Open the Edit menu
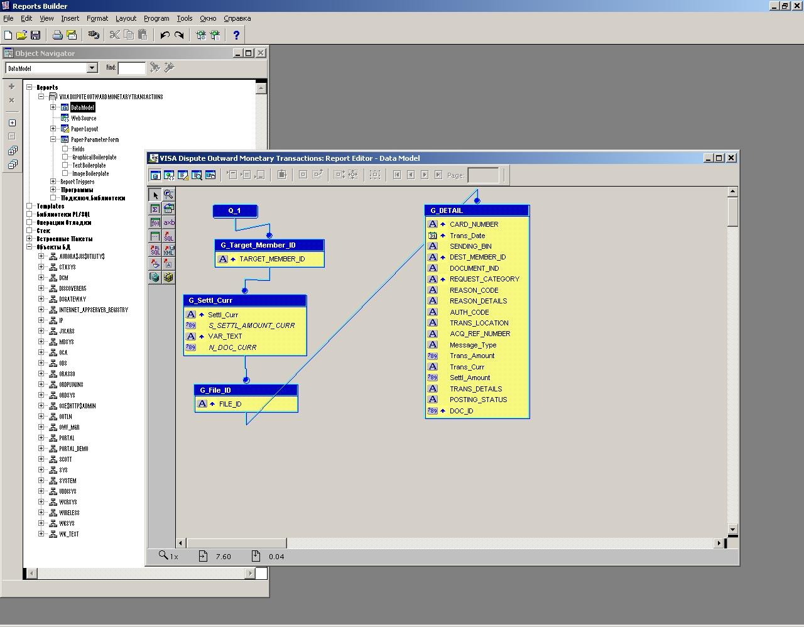The height and width of the screenshot is (627, 804). point(26,18)
